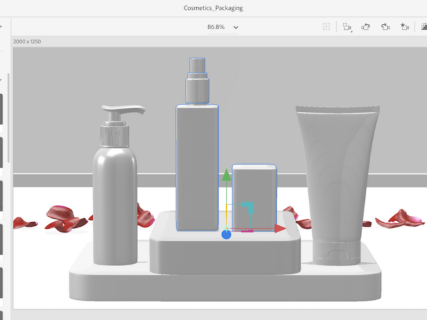Click the cyan plane handle on gizmo
This screenshot has height=320, width=427.
248,208
